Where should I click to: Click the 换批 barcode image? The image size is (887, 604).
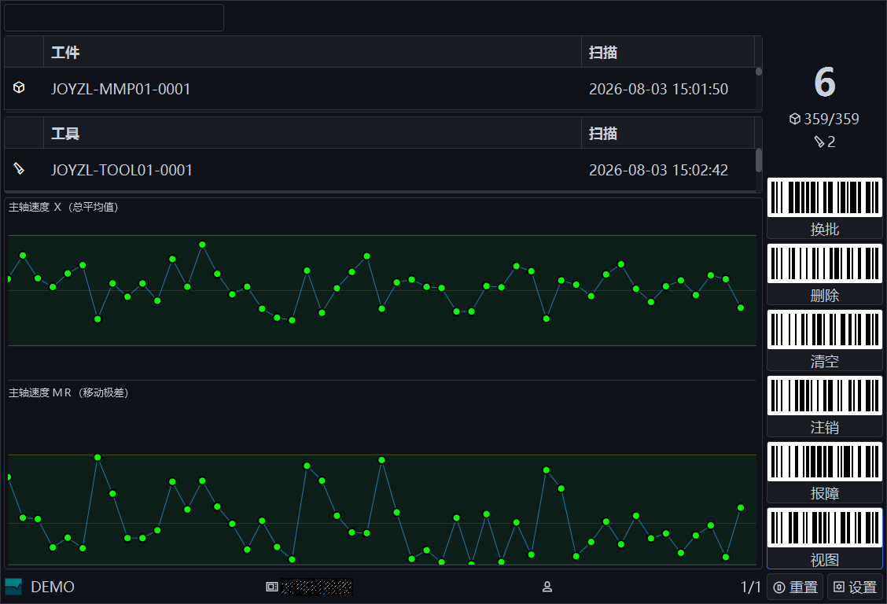[825, 197]
